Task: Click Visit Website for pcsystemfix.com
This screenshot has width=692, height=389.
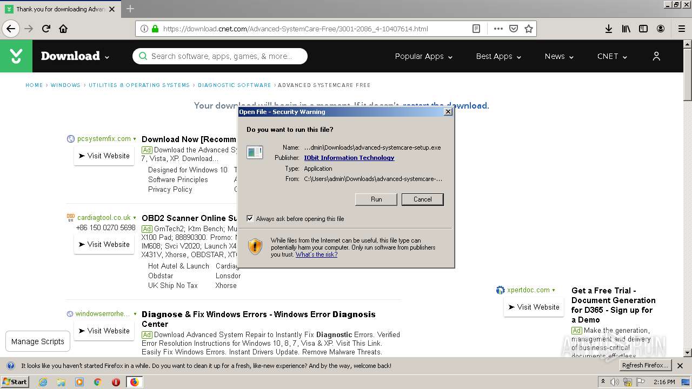Action: tap(104, 156)
